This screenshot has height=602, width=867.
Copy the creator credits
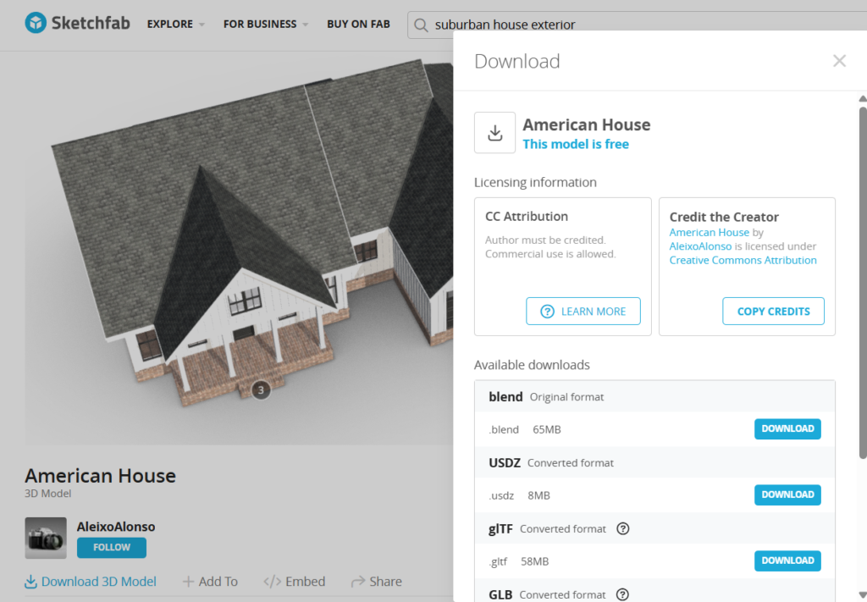click(x=773, y=312)
